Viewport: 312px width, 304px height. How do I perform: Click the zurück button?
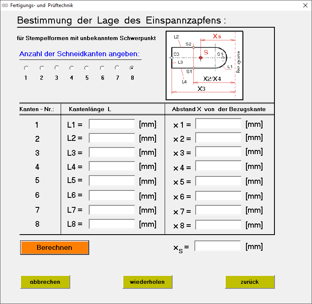[250, 282]
